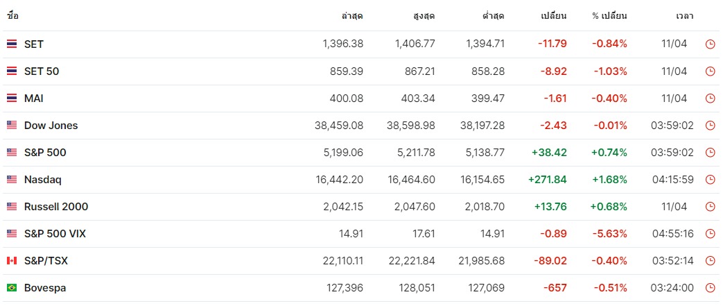Click the clock icon in the Russell 2000 row
Screen dimensions: 723x306
[710, 207]
